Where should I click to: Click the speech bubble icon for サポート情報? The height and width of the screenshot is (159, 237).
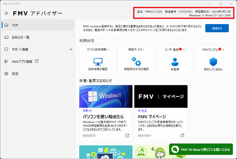tap(6, 49)
